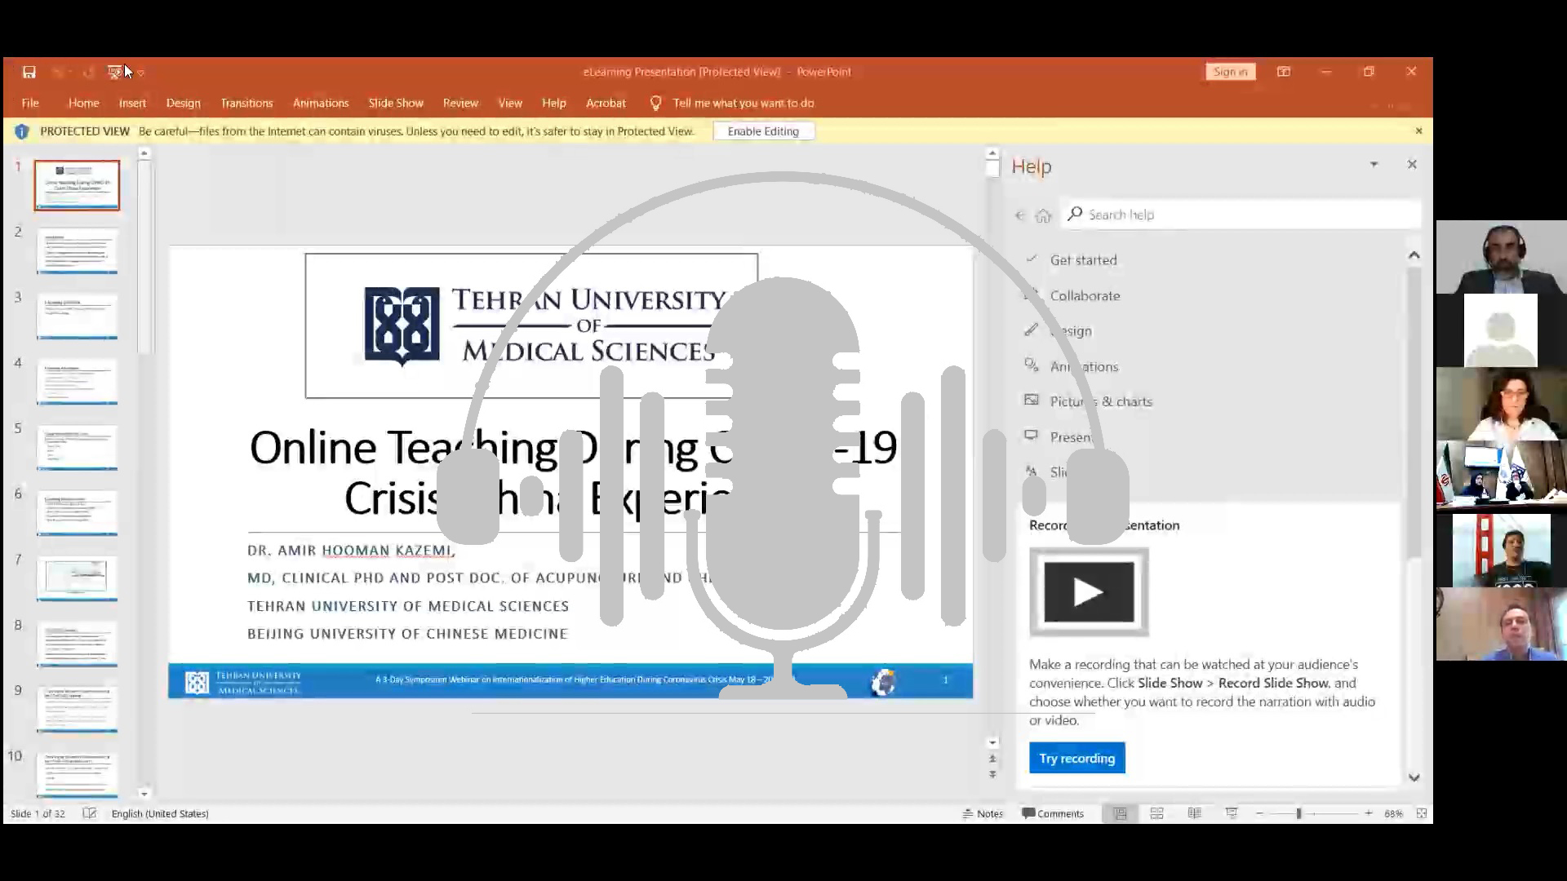Toggle the Notes pane
The image size is (1567, 881).
(x=983, y=813)
